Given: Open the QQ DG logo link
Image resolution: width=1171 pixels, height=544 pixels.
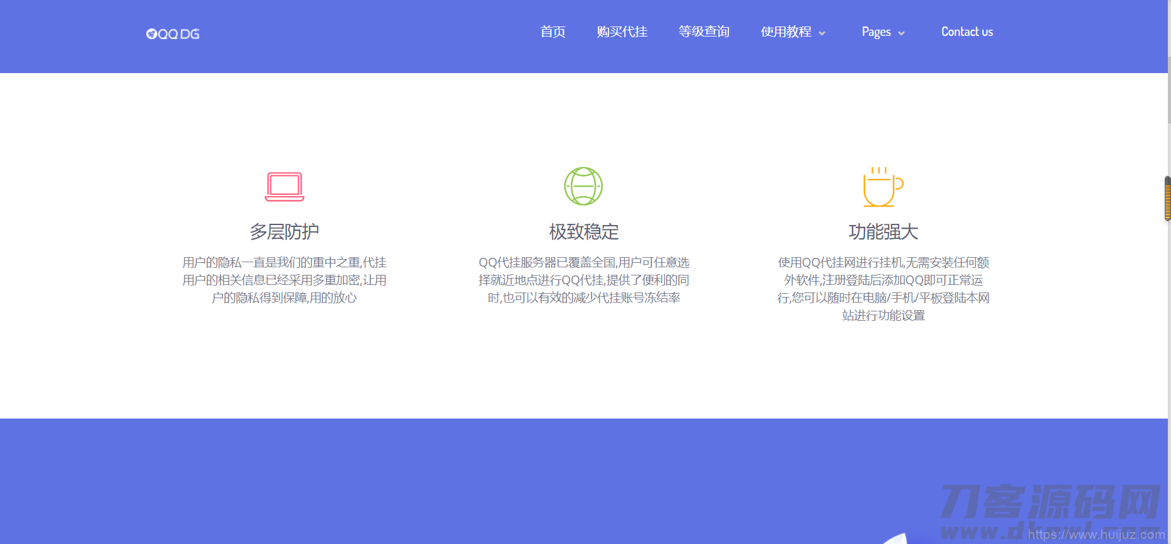Looking at the screenshot, I should point(173,34).
